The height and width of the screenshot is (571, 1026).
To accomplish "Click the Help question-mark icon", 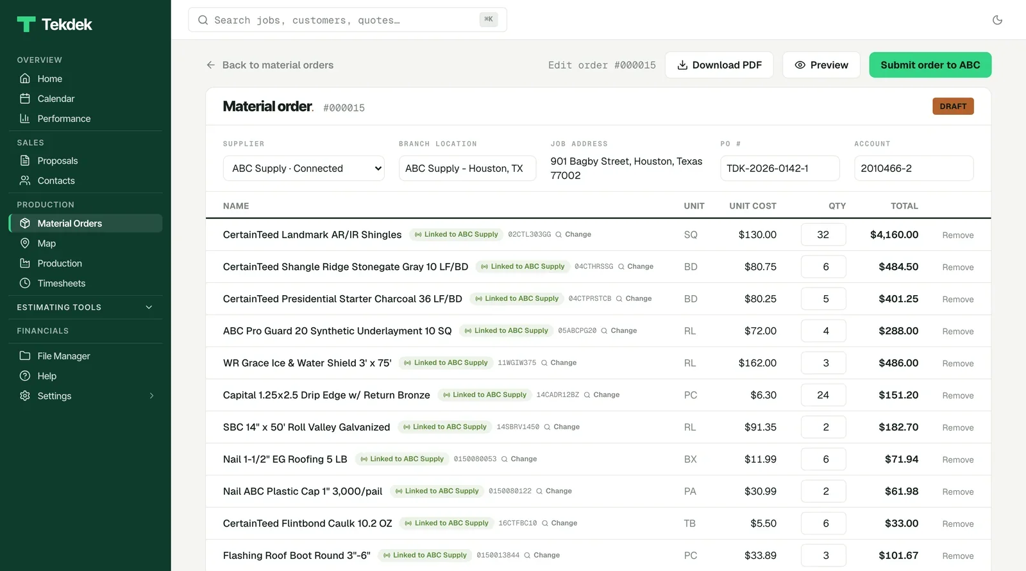I will point(25,376).
